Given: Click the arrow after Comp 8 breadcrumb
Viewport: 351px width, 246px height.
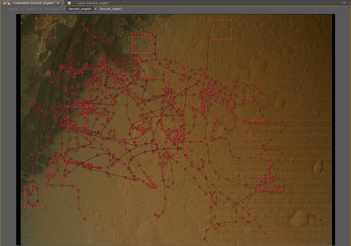Looking at the screenshot, I should click(22, 9).
